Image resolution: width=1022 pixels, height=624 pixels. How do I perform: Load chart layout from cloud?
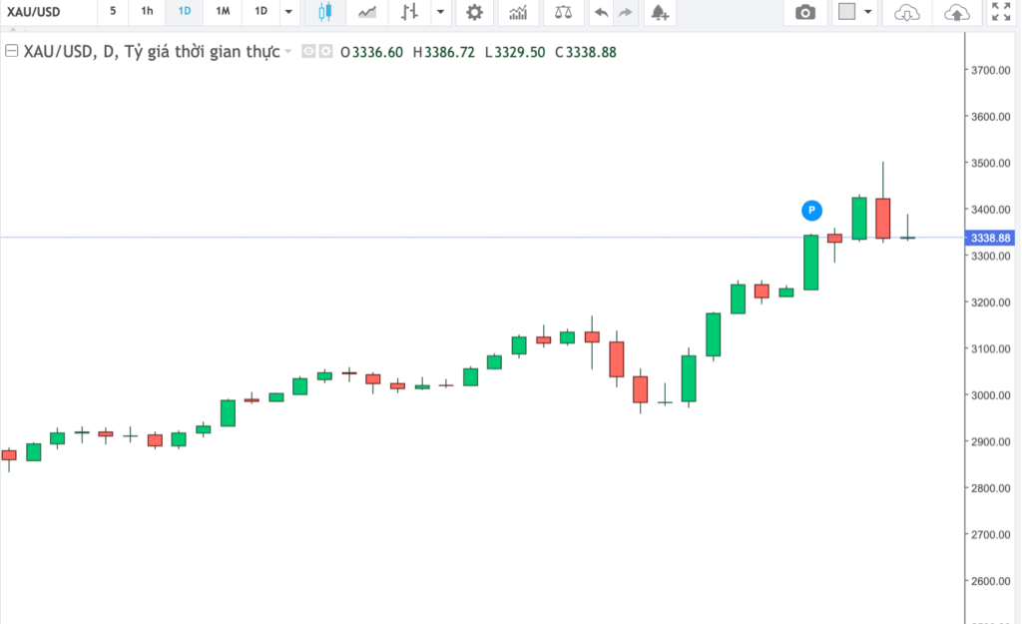click(905, 13)
